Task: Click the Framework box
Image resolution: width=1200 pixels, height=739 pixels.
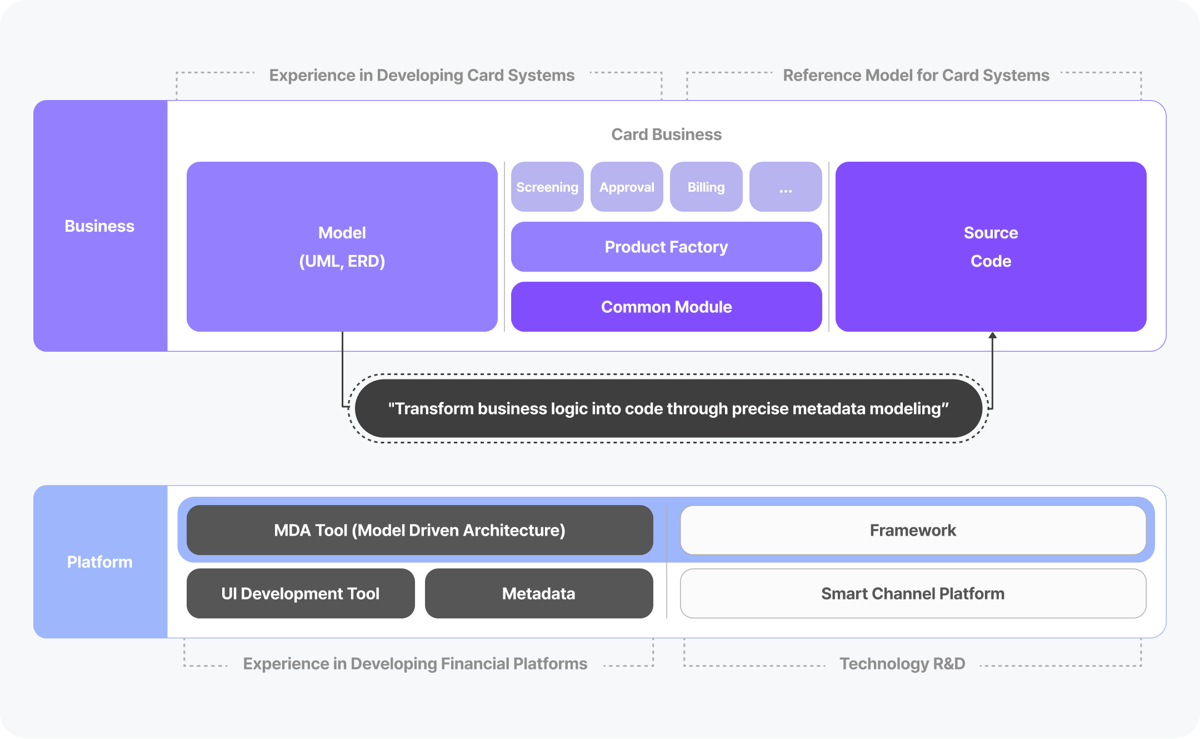Action: 913,530
